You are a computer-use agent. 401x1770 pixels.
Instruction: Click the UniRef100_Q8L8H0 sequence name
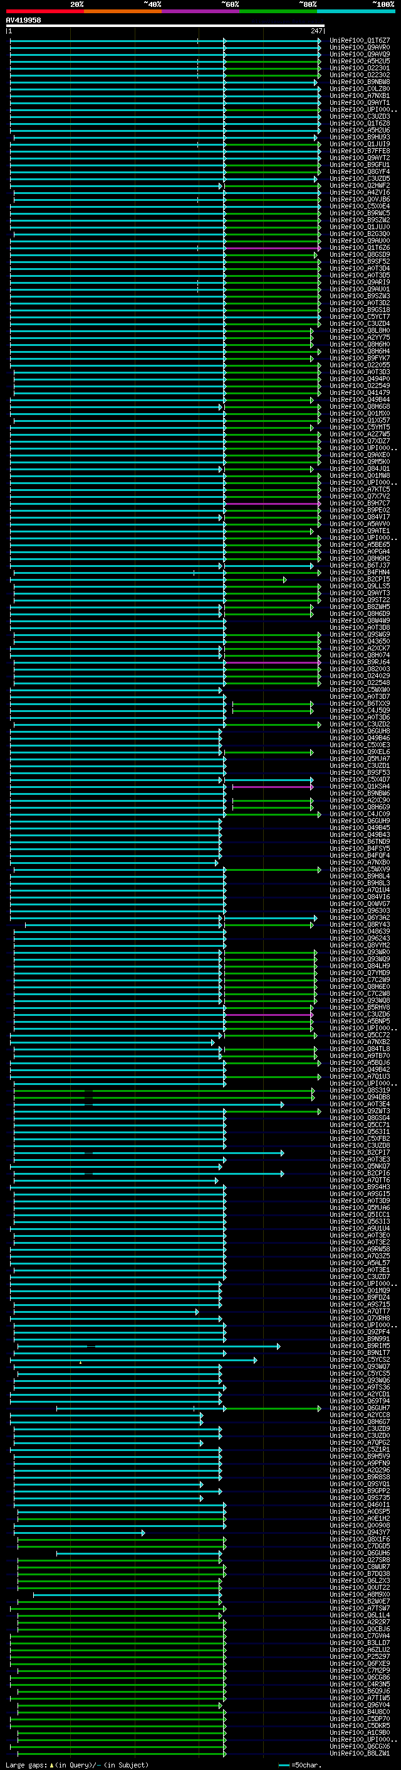359,330
